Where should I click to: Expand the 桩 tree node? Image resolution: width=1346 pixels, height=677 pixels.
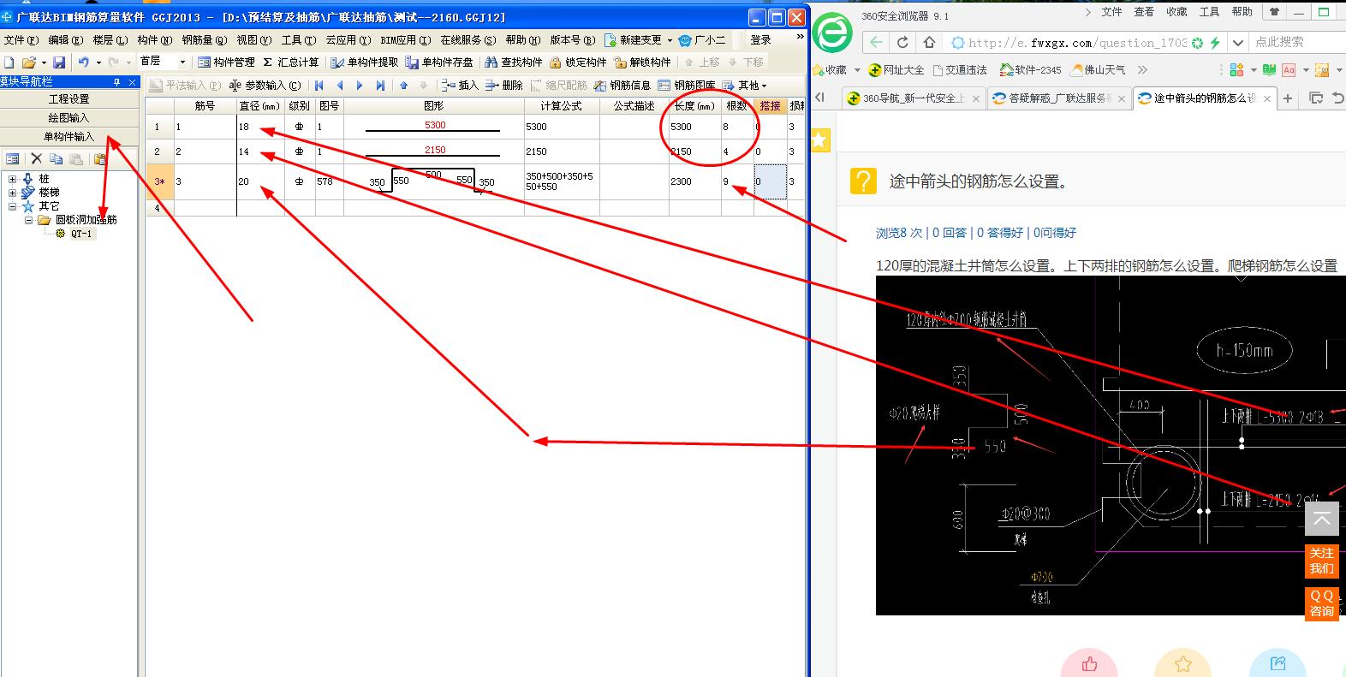[x=12, y=179]
